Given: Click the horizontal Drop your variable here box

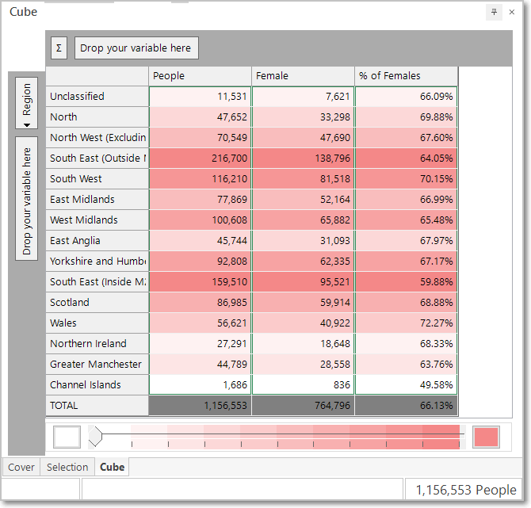Looking at the screenshot, I should [136, 48].
